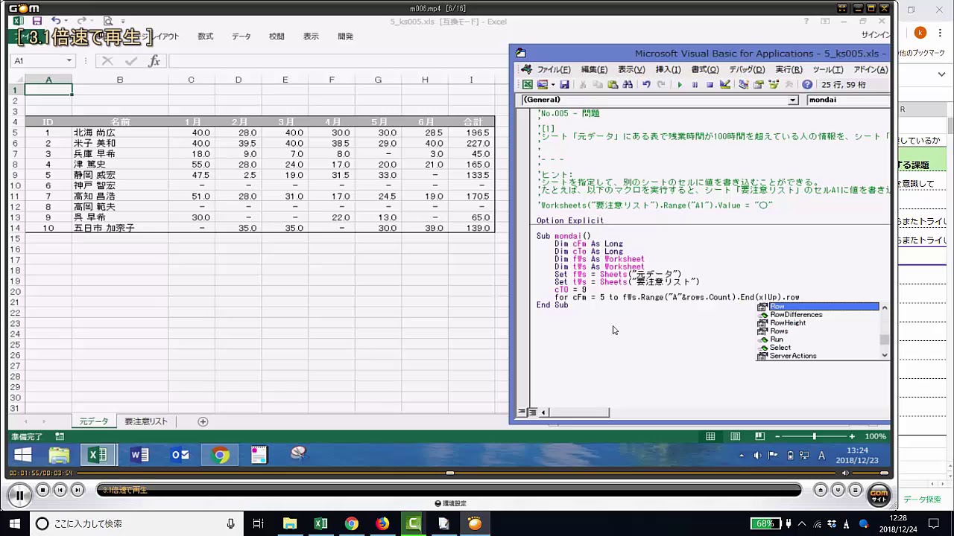
Task: Switch Excel to Page Layout view button
Action: point(735,436)
